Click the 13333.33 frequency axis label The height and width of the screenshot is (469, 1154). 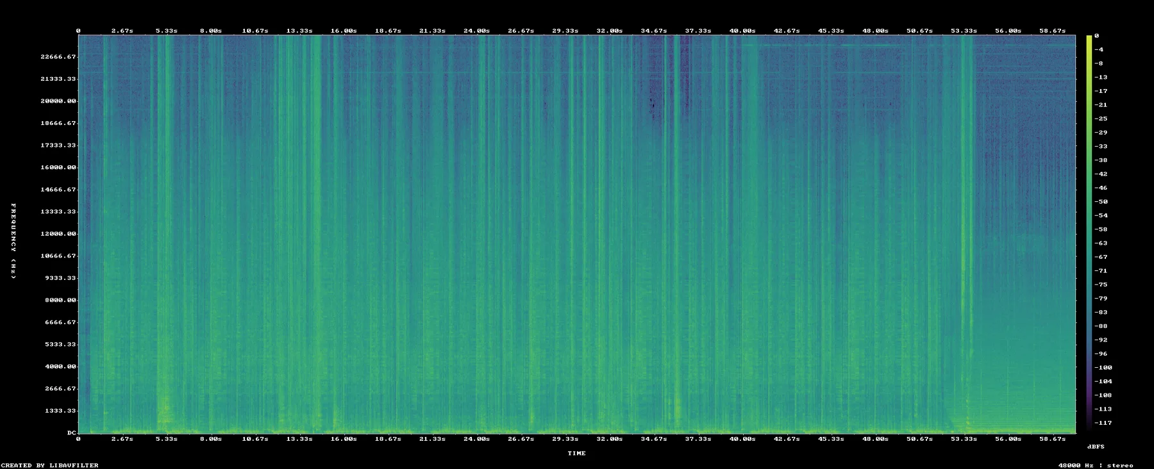(58, 211)
